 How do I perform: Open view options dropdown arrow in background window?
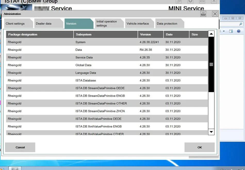click(224, 31)
